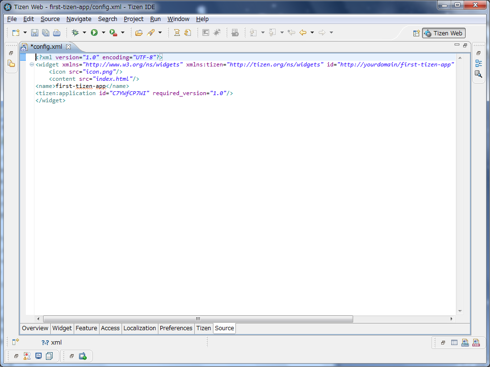Save the file with the Save icon
The height and width of the screenshot is (367, 490).
pyautogui.click(x=34, y=32)
